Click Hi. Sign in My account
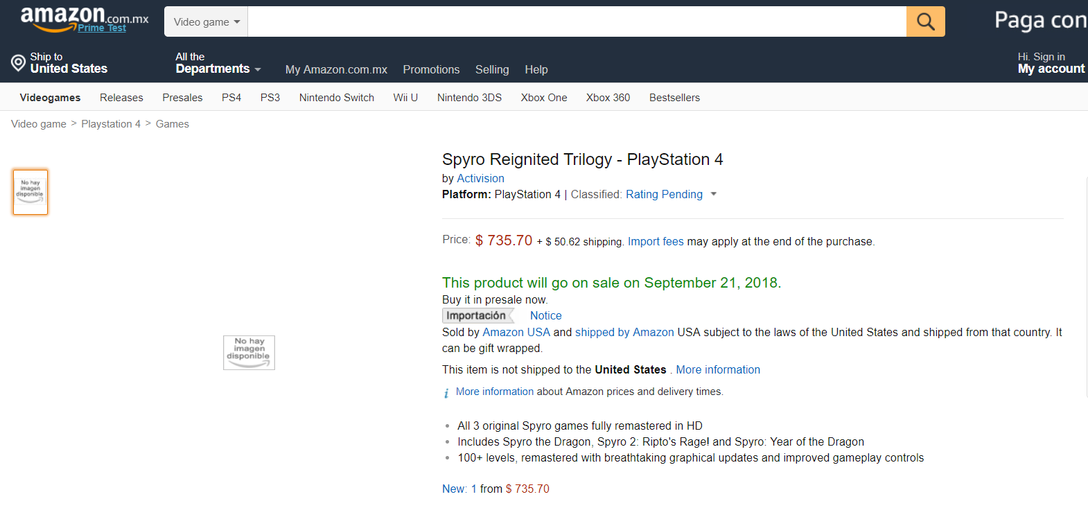Viewport: 1088px width, 526px height. [x=1050, y=63]
